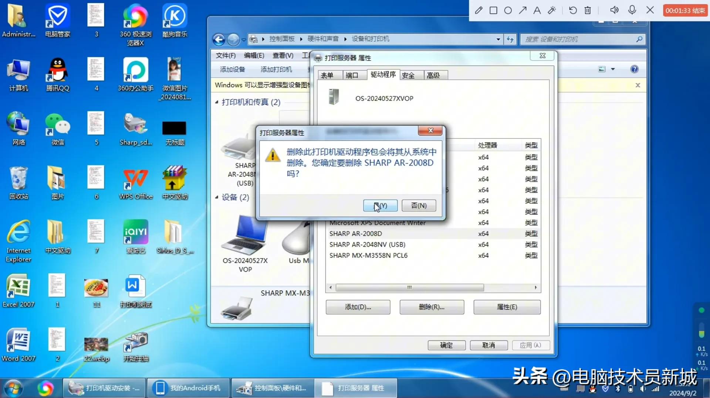Open 360极速浏览器X desktop icon
Viewport: 710px width, 398px height.
point(135,24)
